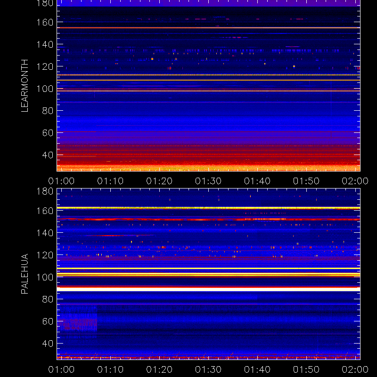
Task: Click the 02:00 time label under Learmonth plot
Action: click(355, 181)
